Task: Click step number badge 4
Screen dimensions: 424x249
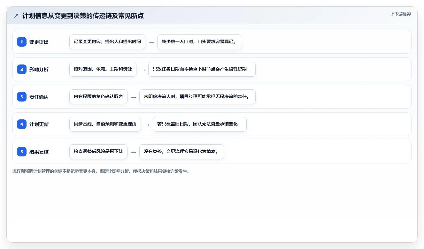Action: [22, 124]
